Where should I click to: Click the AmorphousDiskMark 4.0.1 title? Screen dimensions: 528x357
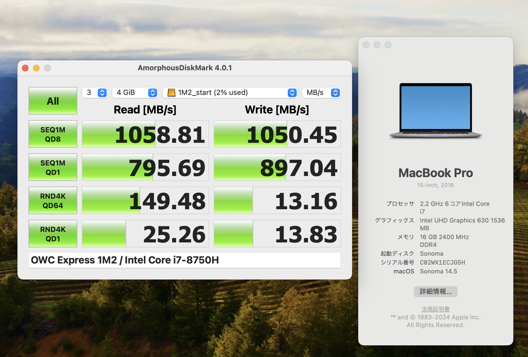pyautogui.click(x=185, y=68)
